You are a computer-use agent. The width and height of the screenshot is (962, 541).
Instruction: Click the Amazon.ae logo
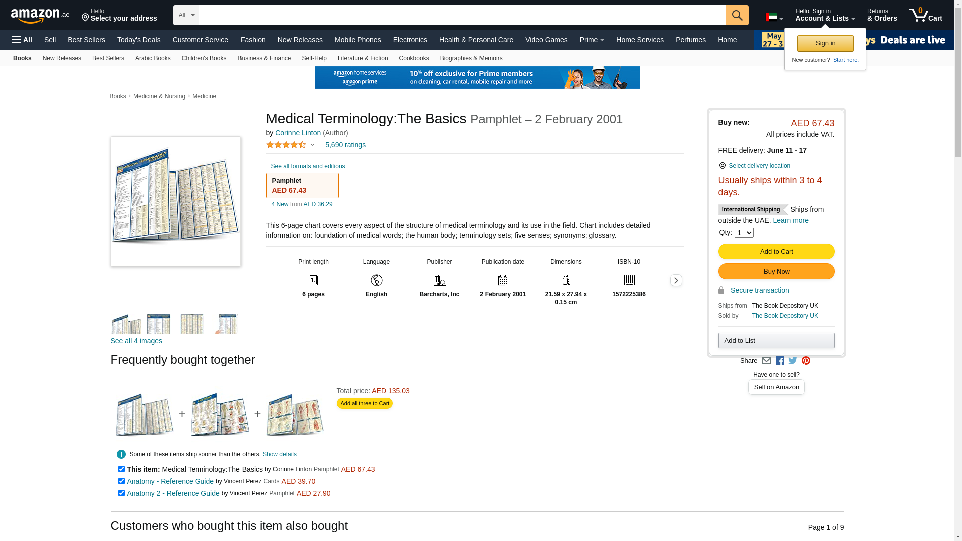pos(40,16)
